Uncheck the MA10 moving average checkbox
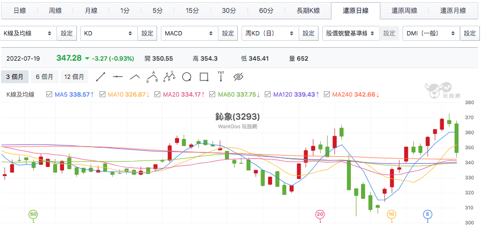Image resolution: width=481 pixels, height=226 pixels. (102, 94)
